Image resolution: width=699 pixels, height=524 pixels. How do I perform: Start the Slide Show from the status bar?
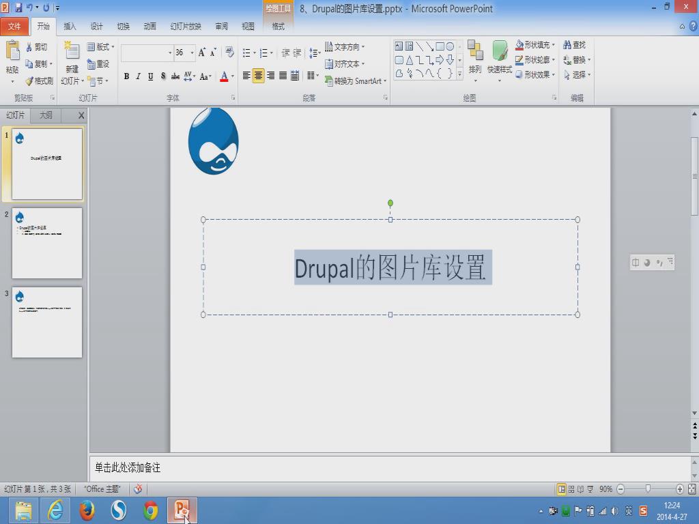[x=590, y=489]
